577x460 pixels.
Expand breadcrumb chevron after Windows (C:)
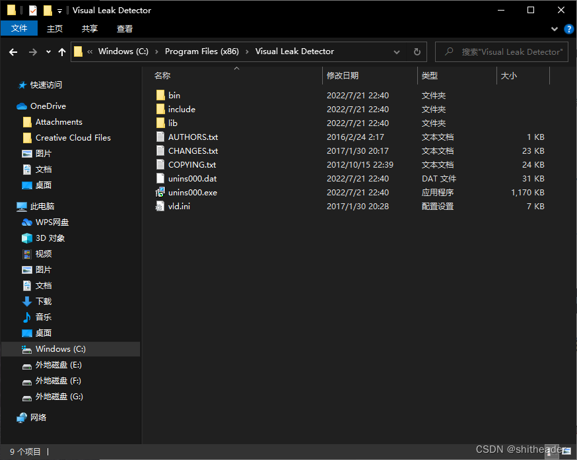156,52
